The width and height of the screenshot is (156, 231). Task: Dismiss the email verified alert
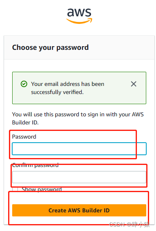[x=134, y=84]
